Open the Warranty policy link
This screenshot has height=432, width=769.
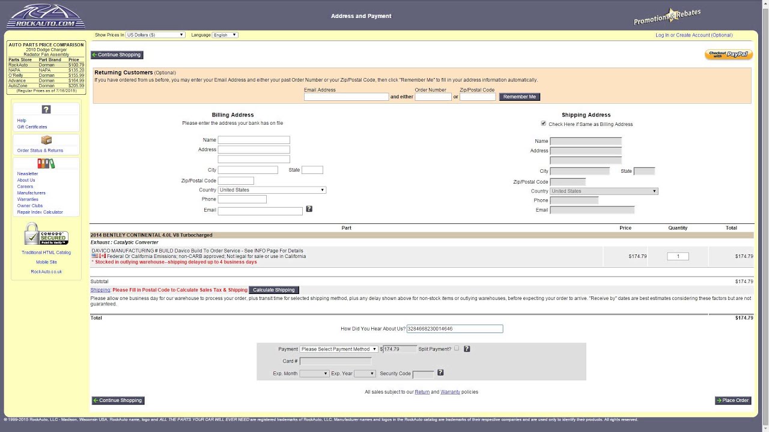[x=450, y=392]
